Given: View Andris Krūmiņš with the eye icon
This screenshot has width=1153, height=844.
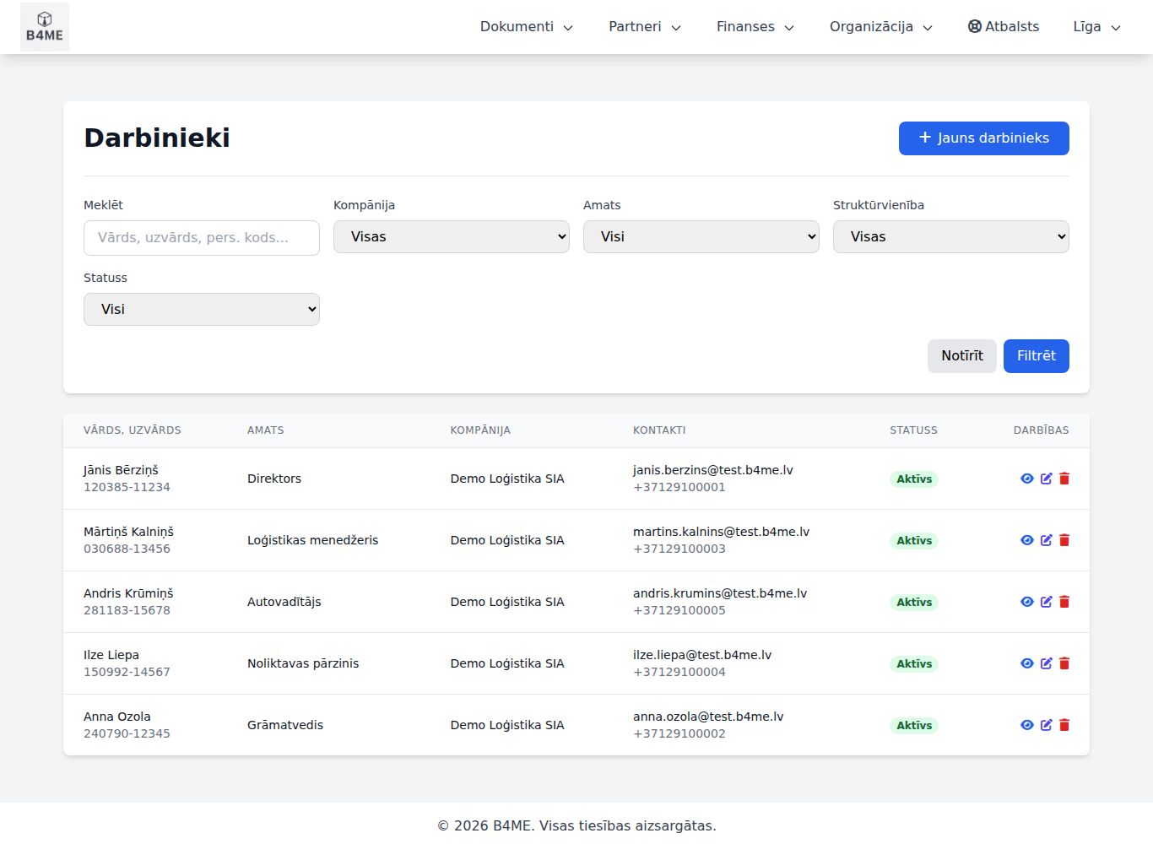Looking at the screenshot, I should (x=1027, y=602).
